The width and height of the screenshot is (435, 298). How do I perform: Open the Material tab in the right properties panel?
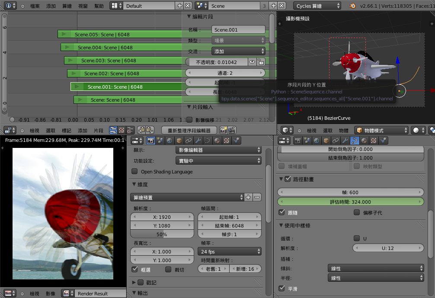pos(364,141)
